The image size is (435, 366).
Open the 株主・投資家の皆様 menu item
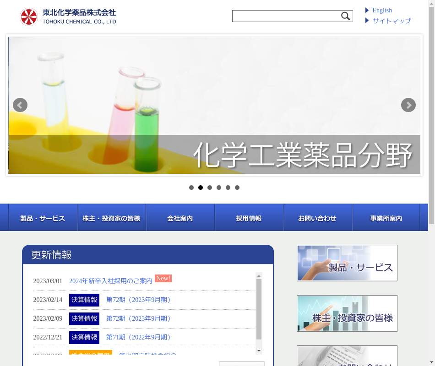coord(112,218)
